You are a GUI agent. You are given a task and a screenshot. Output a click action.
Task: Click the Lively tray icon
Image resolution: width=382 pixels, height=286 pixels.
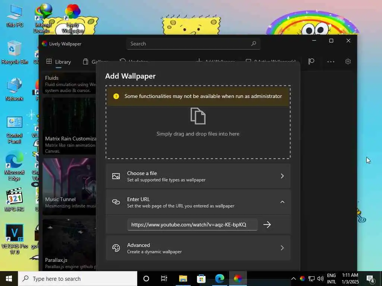coord(302,279)
